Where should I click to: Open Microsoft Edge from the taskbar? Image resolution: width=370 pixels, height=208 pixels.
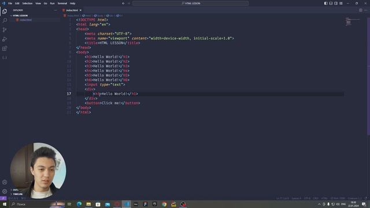click(79, 204)
